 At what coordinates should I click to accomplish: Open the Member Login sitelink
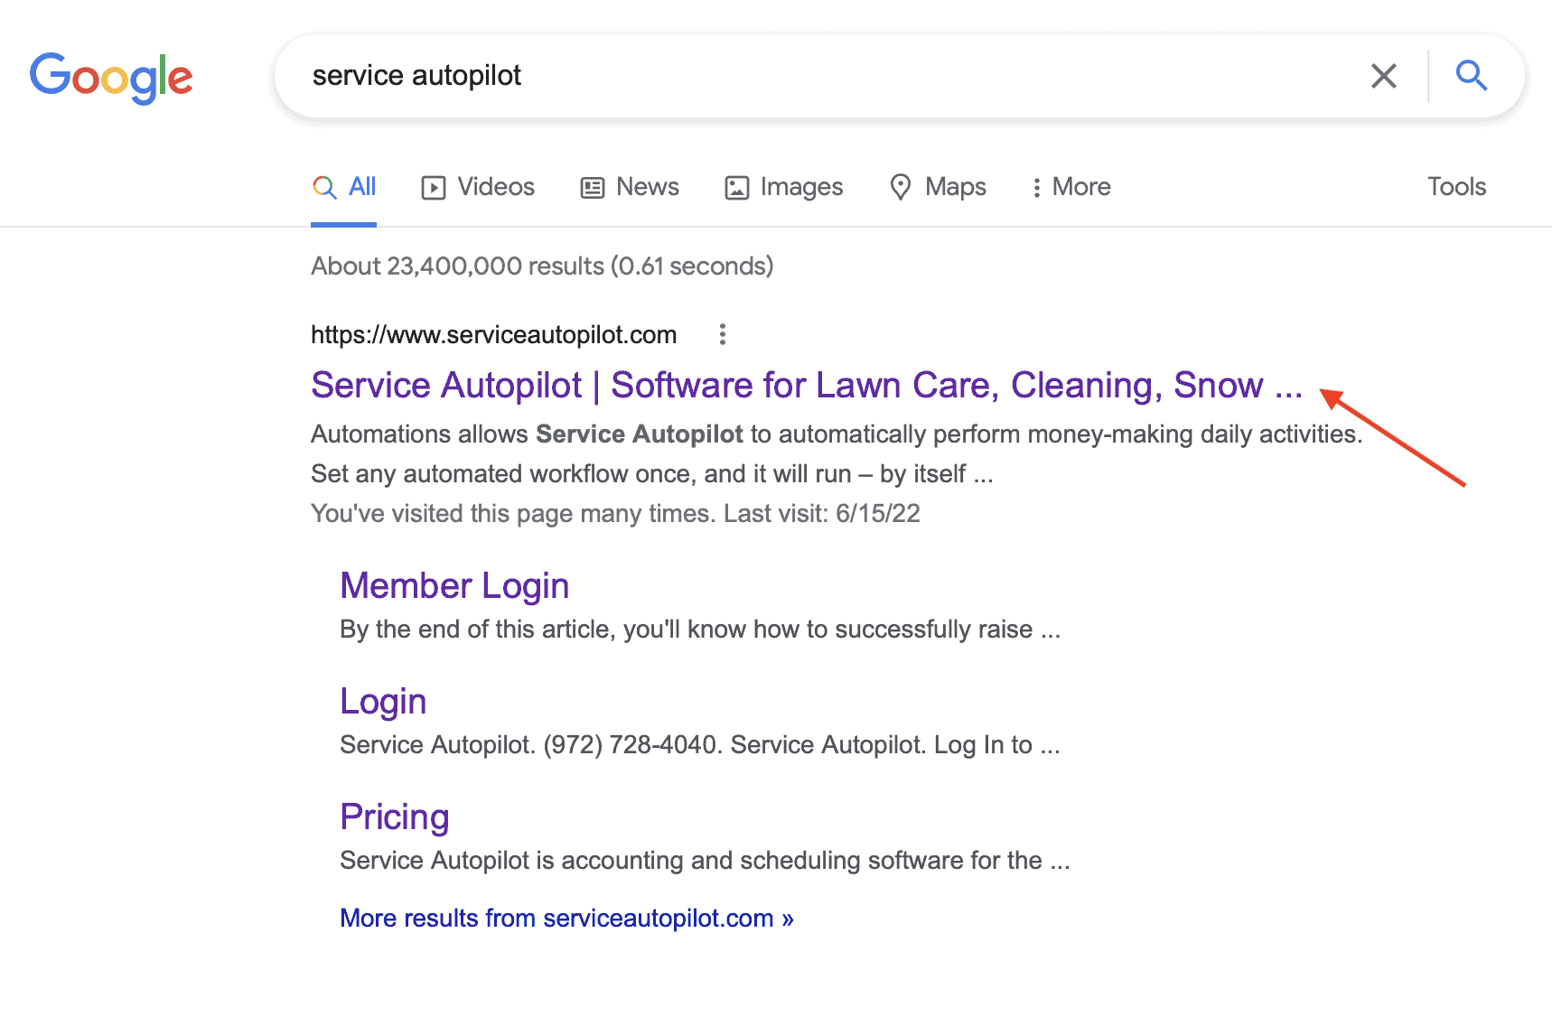click(454, 586)
